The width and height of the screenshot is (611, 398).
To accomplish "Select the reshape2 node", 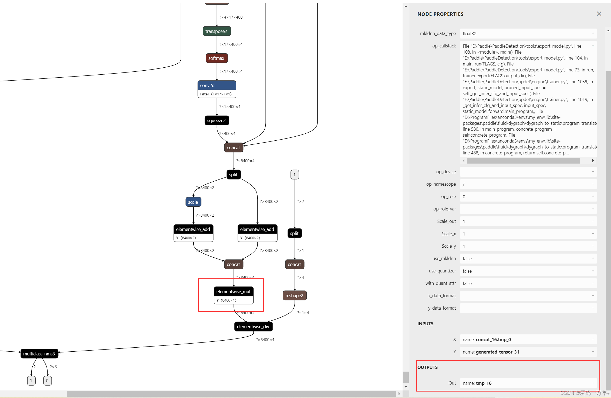I will (295, 296).
